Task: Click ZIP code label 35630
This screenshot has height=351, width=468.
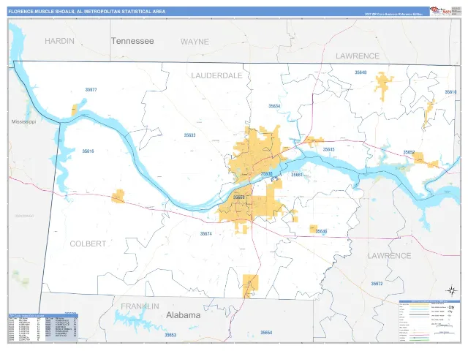Action: [x=266, y=174]
